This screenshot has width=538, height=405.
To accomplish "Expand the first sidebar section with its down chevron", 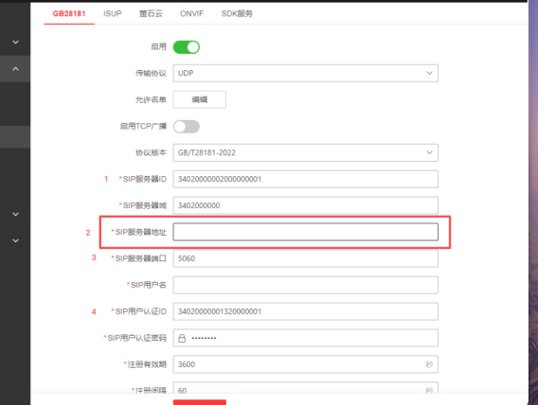I will pyautogui.click(x=15, y=43).
